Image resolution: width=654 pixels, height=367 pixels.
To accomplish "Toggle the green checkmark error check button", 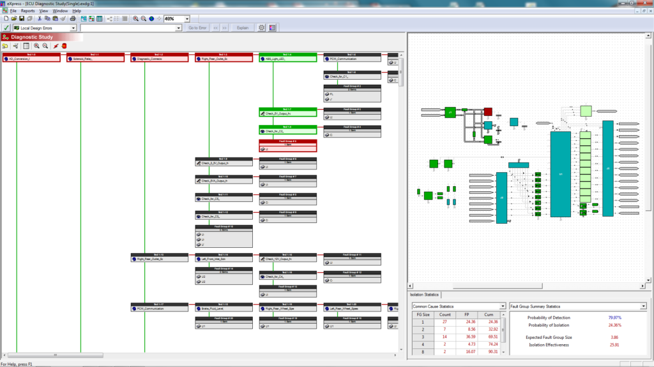I will (6, 28).
